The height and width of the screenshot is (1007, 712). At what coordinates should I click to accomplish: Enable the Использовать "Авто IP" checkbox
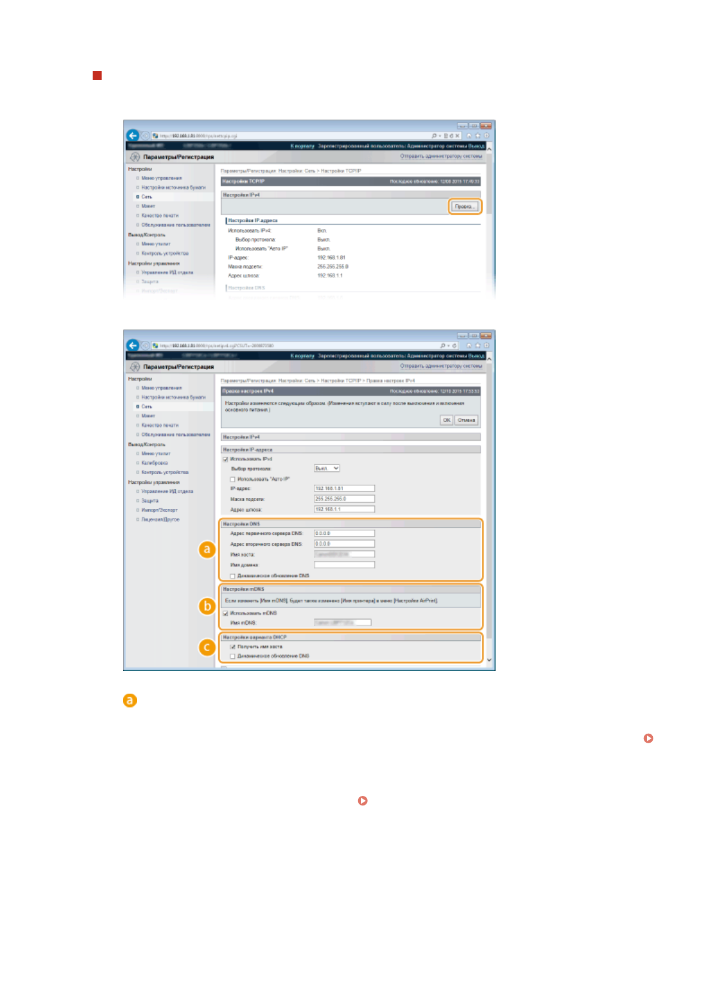(x=233, y=480)
